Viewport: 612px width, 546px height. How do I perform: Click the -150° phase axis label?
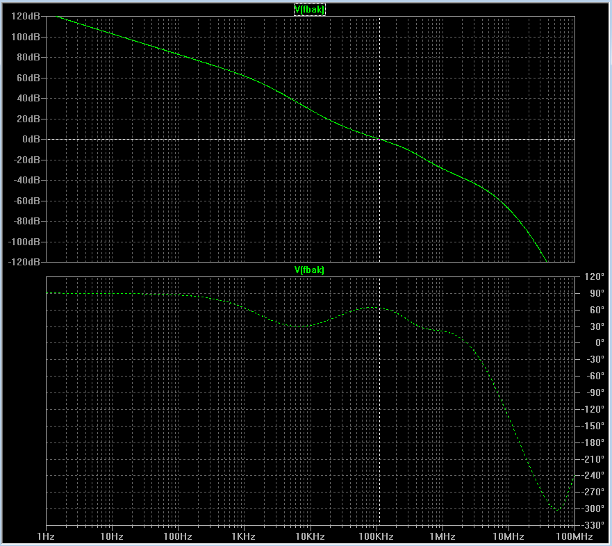(x=593, y=426)
